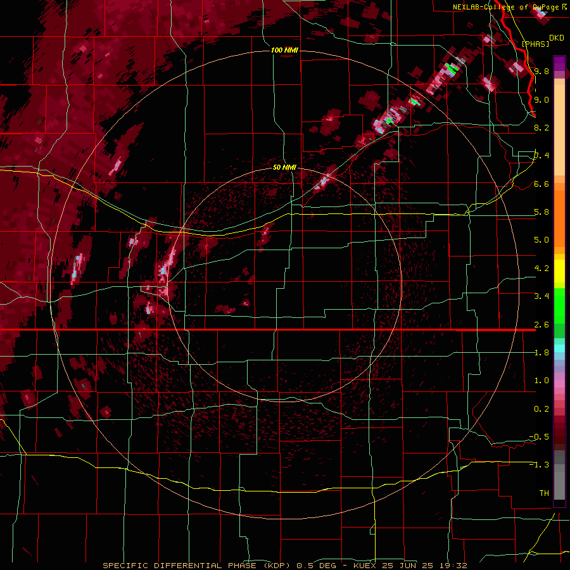Click the -1.3 value on the color scale
Image resolution: width=570 pixels, height=570 pixels.
tap(539, 465)
